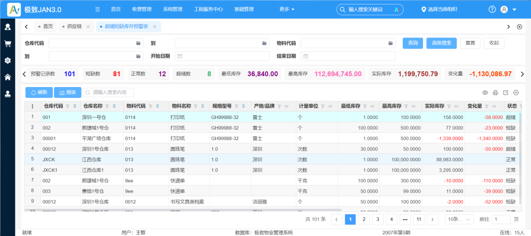Image resolution: width=531 pixels, height=236 pixels.
Task: Click the 收起 button
Action: 494,43
